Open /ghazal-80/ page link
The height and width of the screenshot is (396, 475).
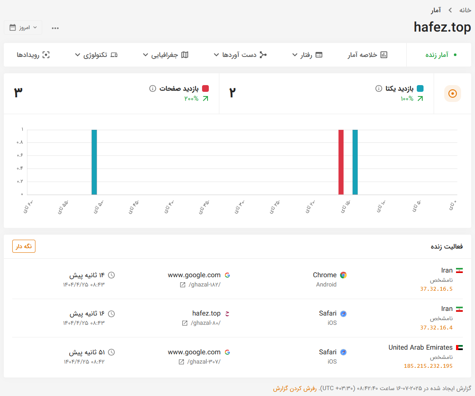pyautogui.click(x=206, y=323)
